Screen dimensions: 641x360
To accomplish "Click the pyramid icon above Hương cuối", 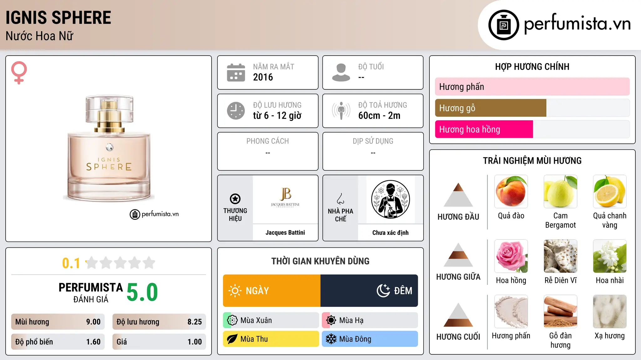I will tap(459, 315).
